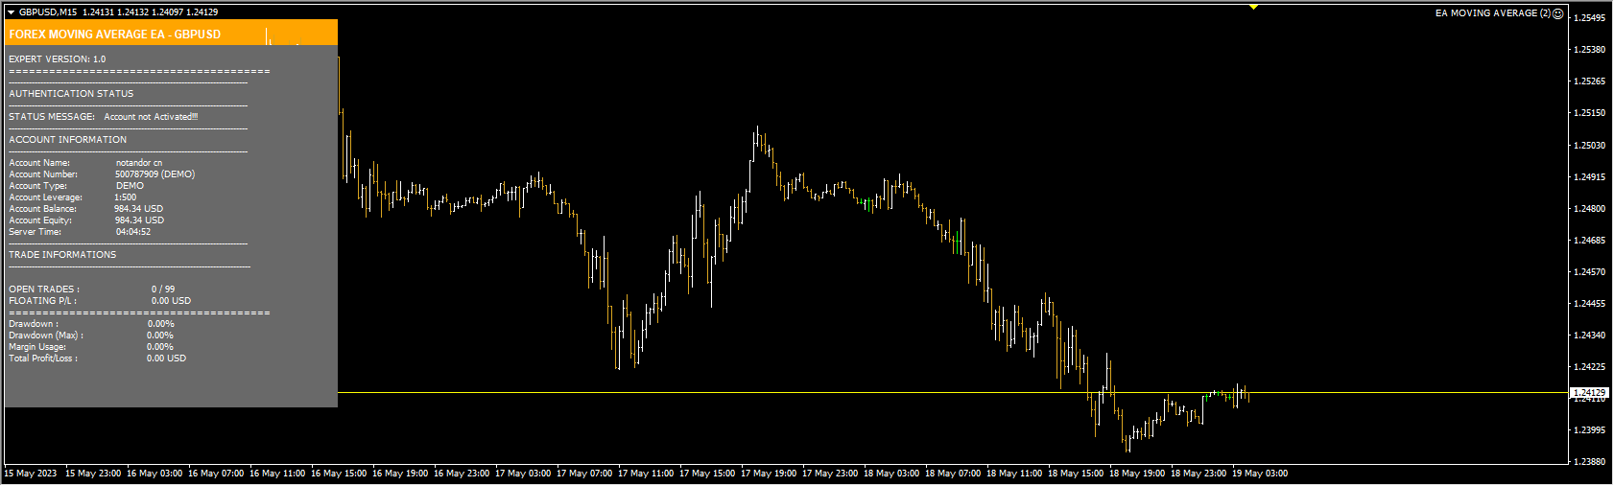
Task: Click the Account Type value 'DEMO'
Action: click(x=130, y=186)
